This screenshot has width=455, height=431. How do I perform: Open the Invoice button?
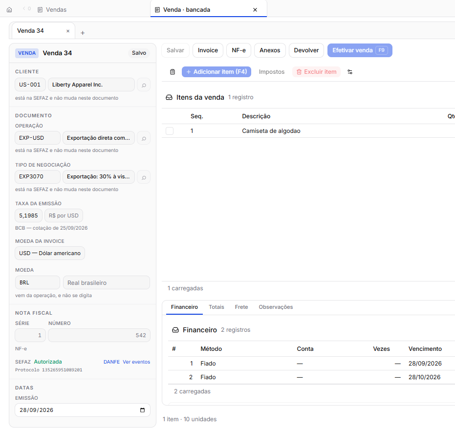pos(208,50)
